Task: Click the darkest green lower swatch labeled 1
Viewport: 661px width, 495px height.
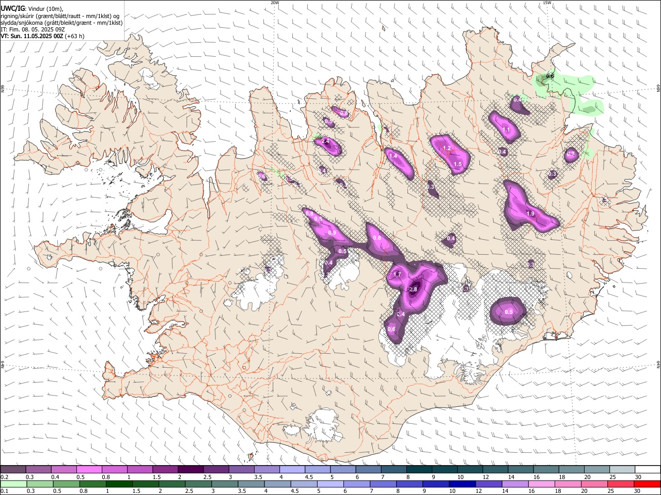Action: [119, 484]
